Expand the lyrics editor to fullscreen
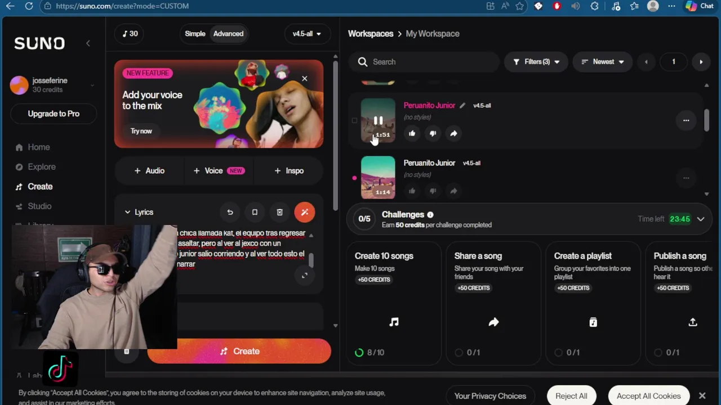This screenshot has height=405, width=721. point(305,275)
